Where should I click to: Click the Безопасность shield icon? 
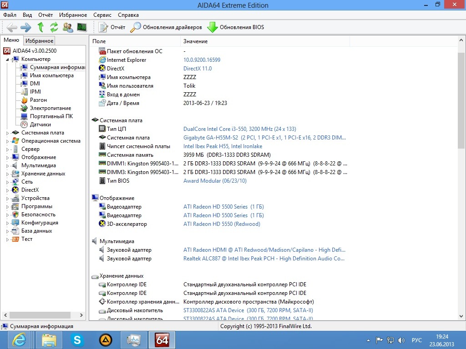point(15,214)
